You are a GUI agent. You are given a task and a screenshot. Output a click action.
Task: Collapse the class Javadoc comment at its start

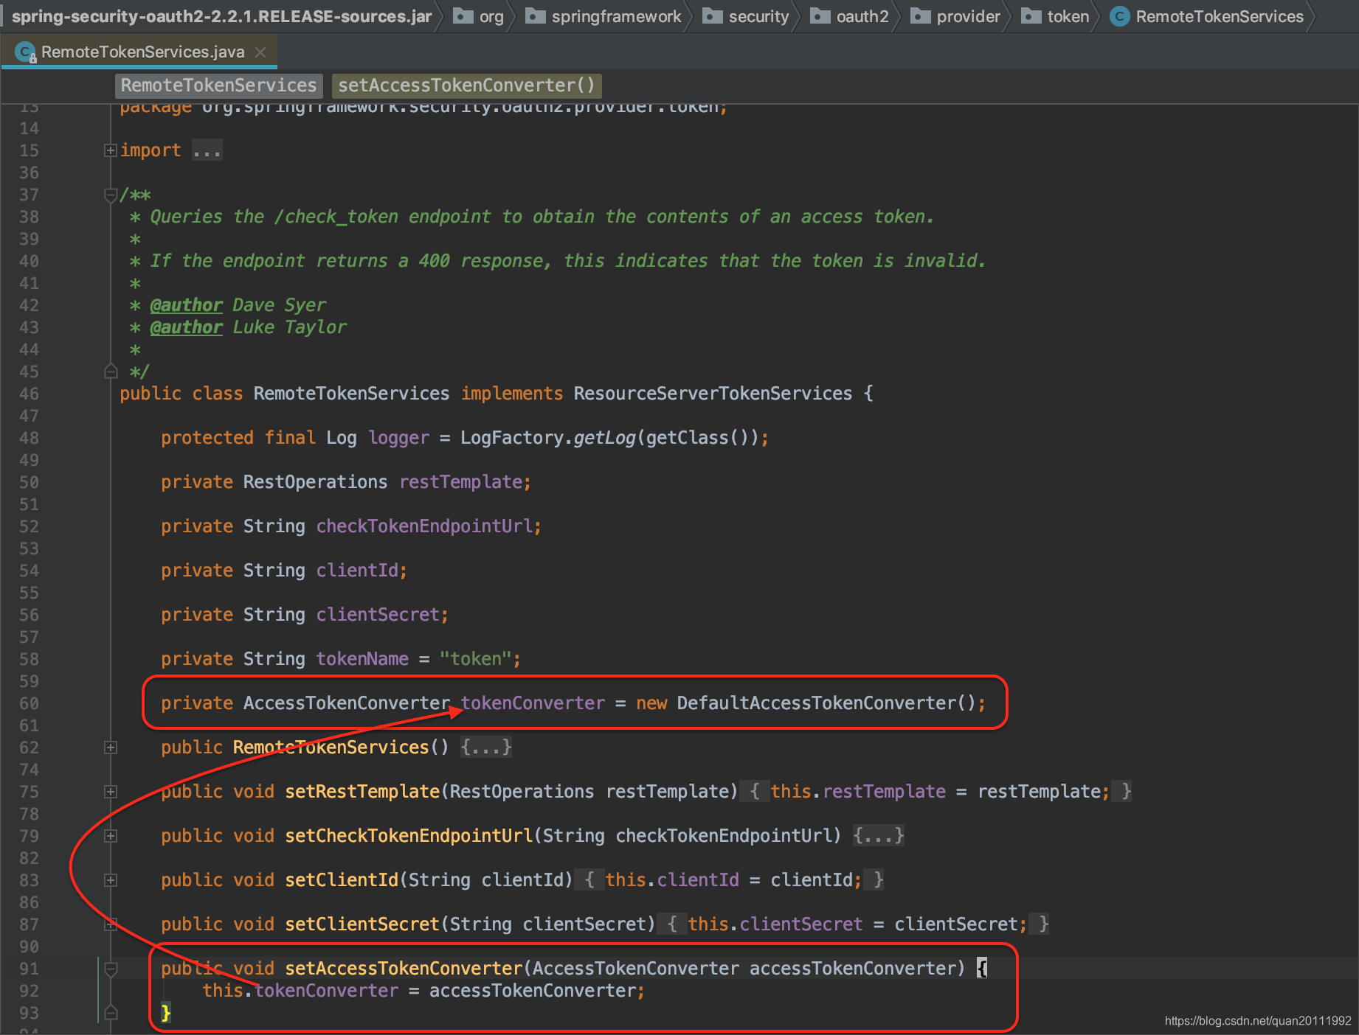coord(111,195)
